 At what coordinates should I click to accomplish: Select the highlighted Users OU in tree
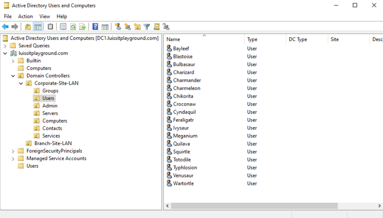(48, 98)
